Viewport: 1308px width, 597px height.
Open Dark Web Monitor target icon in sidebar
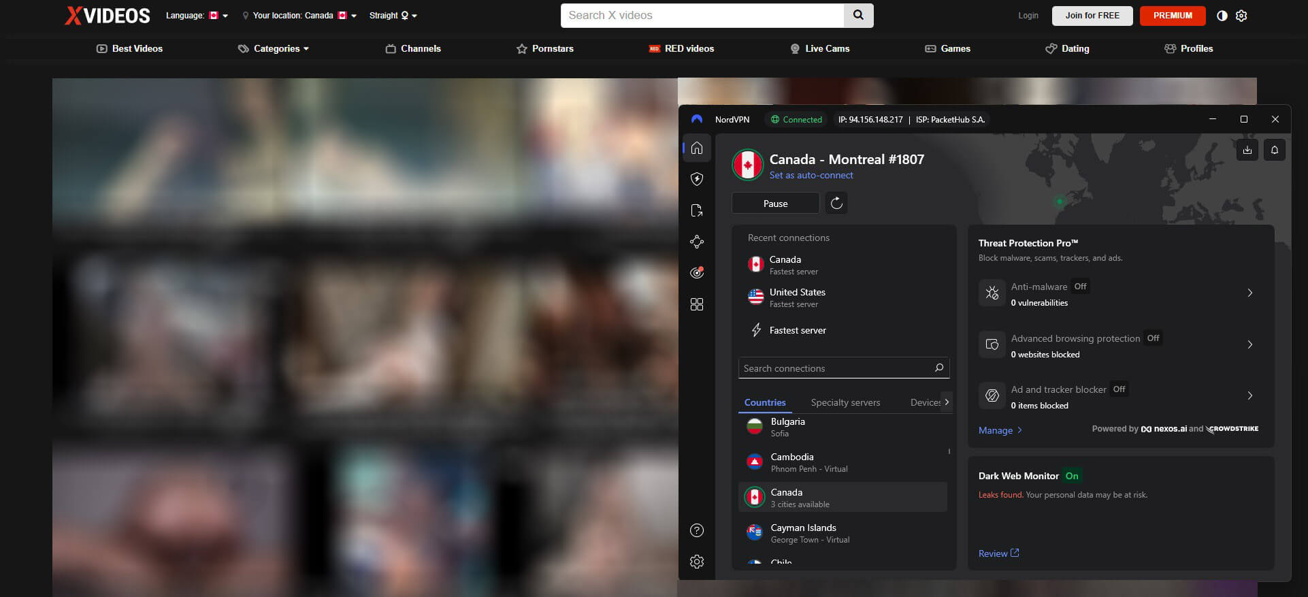[697, 272]
